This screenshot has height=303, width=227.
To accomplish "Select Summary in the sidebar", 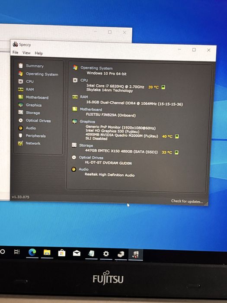I will tap(35, 66).
